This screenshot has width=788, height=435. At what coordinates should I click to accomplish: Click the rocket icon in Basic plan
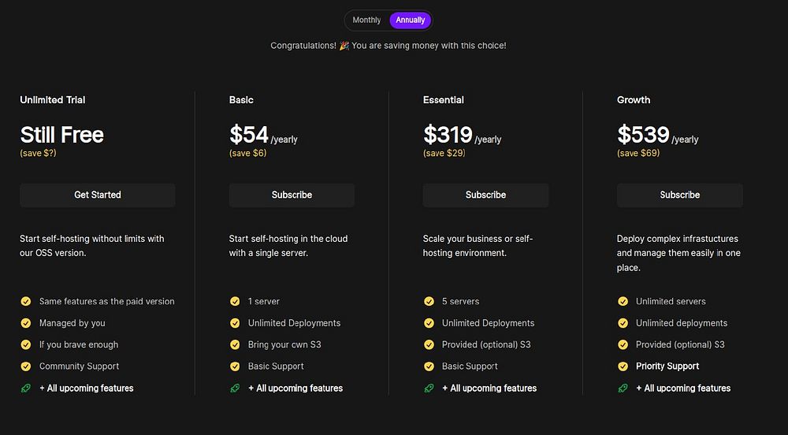(x=235, y=388)
